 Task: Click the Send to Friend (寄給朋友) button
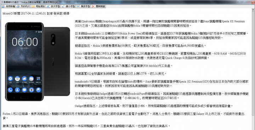[38, 6]
